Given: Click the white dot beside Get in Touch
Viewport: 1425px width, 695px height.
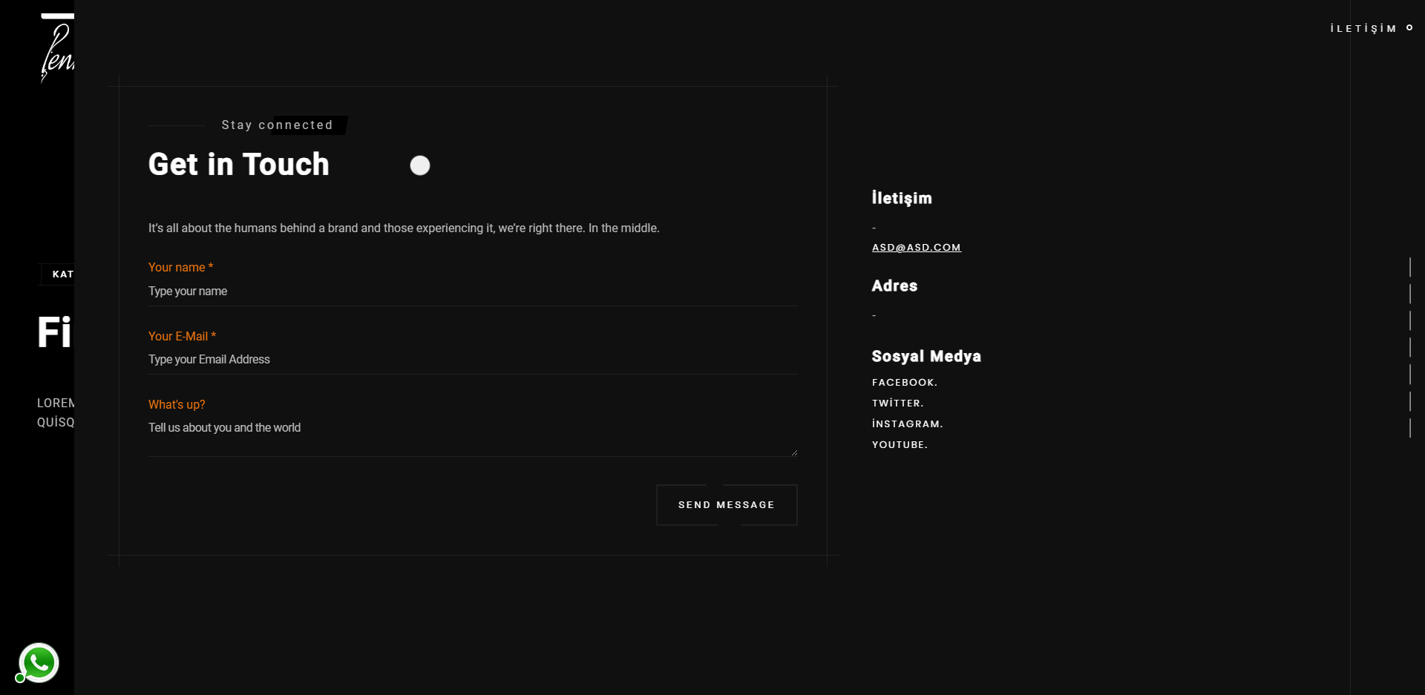Looking at the screenshot, I should [420, 165].
